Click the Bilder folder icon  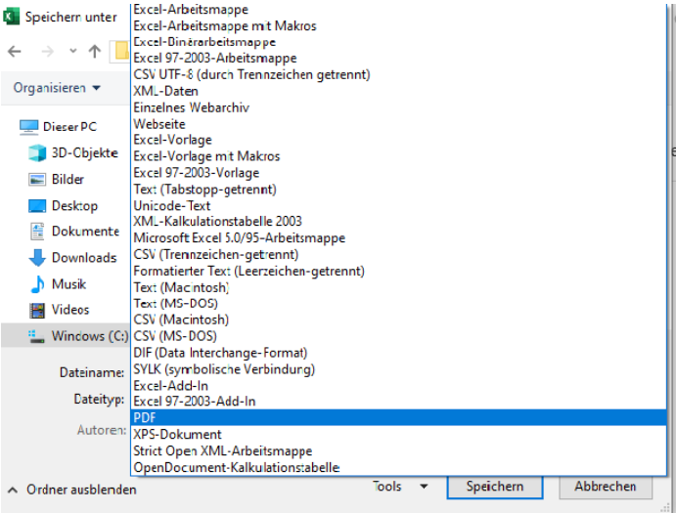[x=37, y=179]
